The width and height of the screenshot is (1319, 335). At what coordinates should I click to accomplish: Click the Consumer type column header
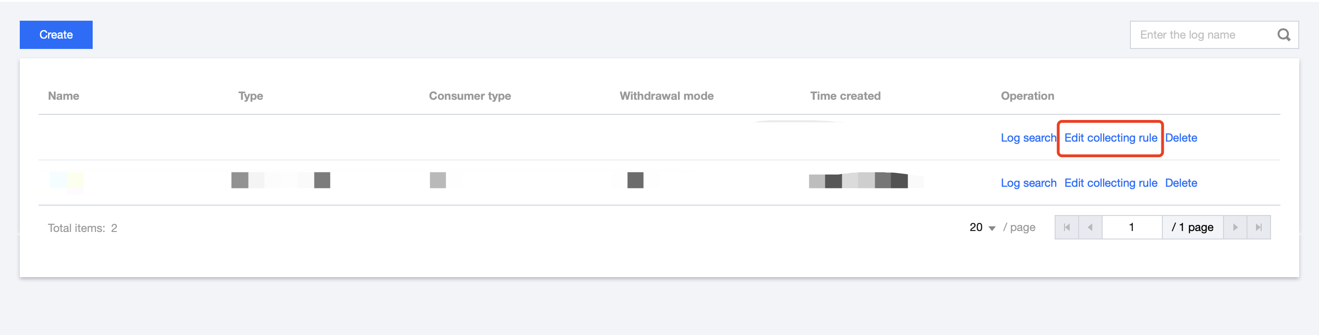(x=469, y=96)
